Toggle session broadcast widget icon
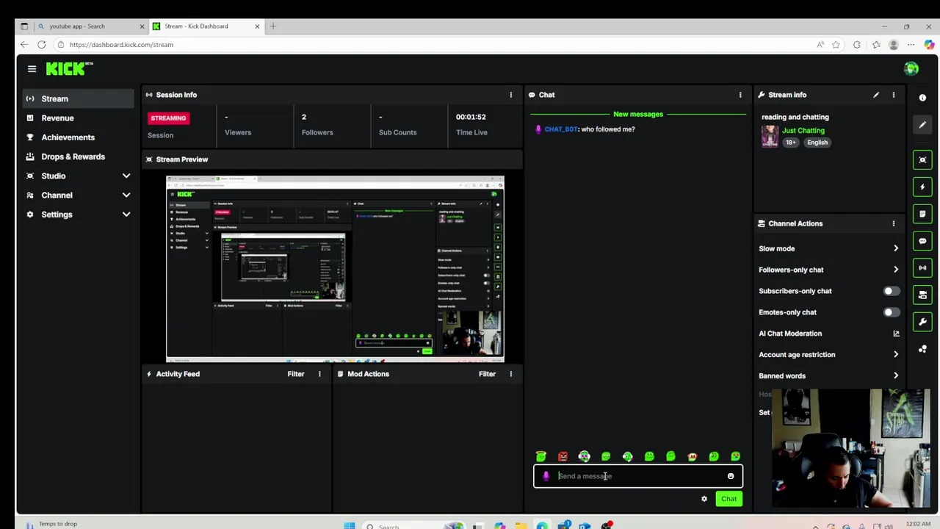This screenshot has height=529, width=940. pos(923,267)
